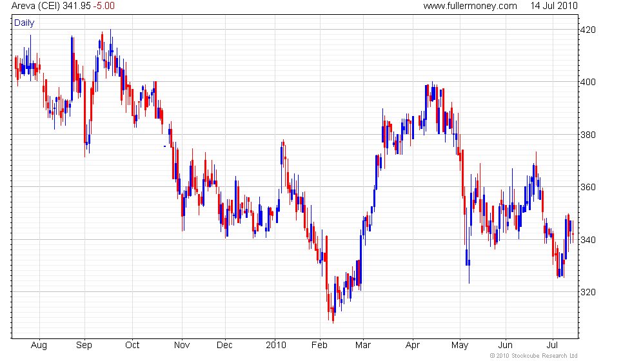This screenshot has height=361, width=632.
Task: Click the red change value -5.00
Action: (104, 6)
